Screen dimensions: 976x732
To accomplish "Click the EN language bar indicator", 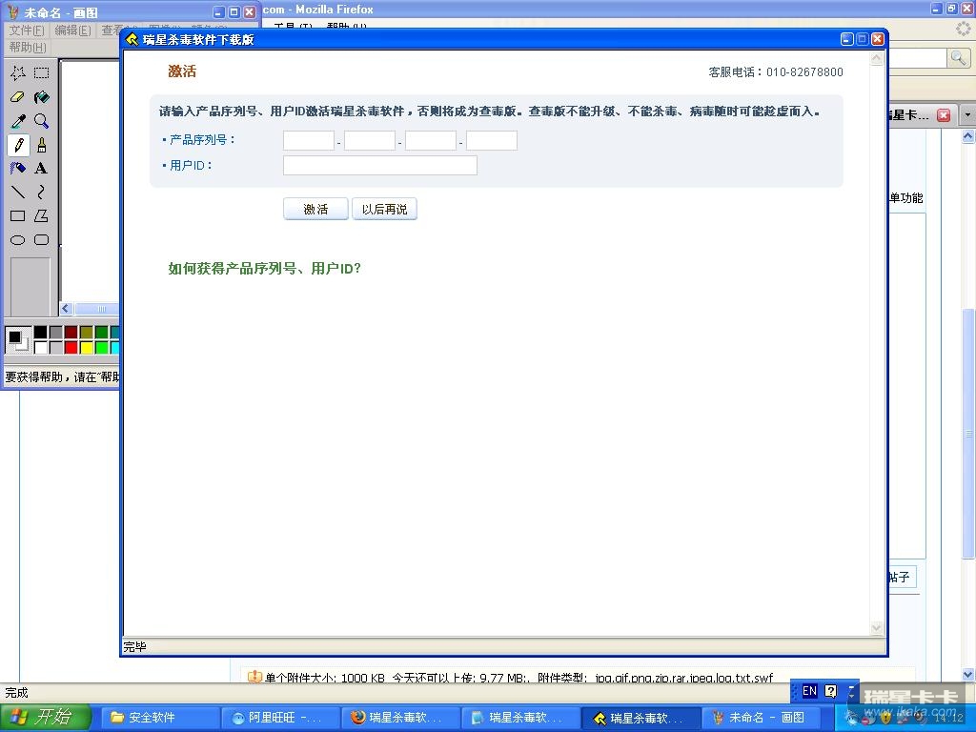I will [x=809, y=691].
